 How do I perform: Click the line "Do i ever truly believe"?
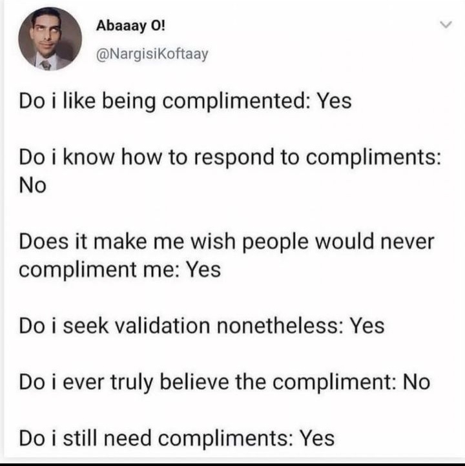coord(224,382)
